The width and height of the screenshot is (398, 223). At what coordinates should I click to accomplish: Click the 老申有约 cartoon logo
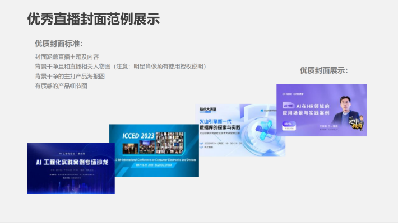click(356, 124)
